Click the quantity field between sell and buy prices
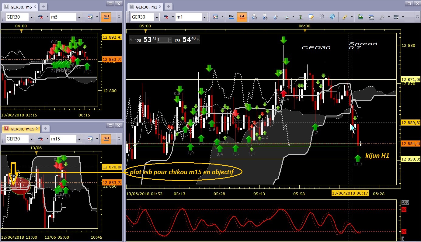This screenshot has width=421, height=242. [162, 40]
